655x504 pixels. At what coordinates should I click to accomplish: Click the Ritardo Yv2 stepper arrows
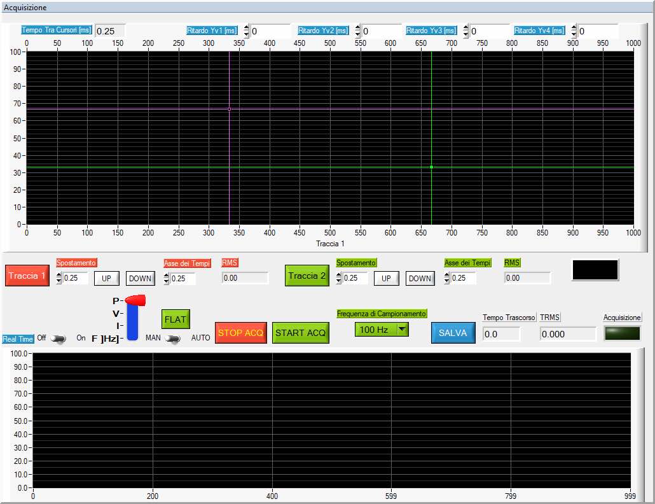[357, 31]
